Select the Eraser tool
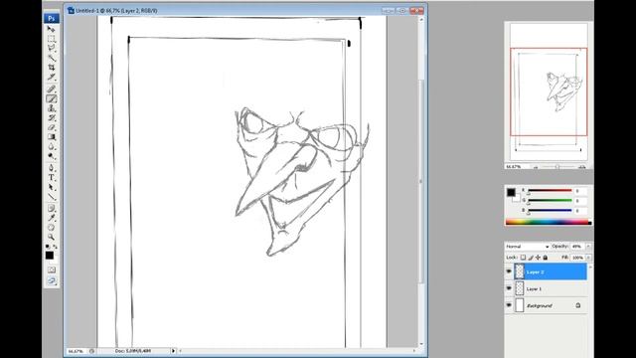This screenshot has width=636, height=358. 51,127
